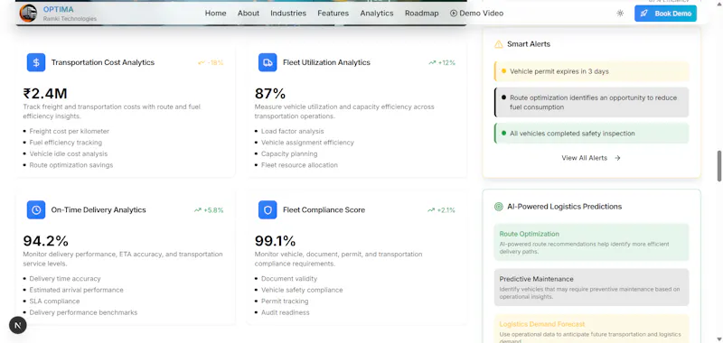Viewport: 723px width, 343px height.
Task: Click Permit tracking item
Action: point(285,301)
